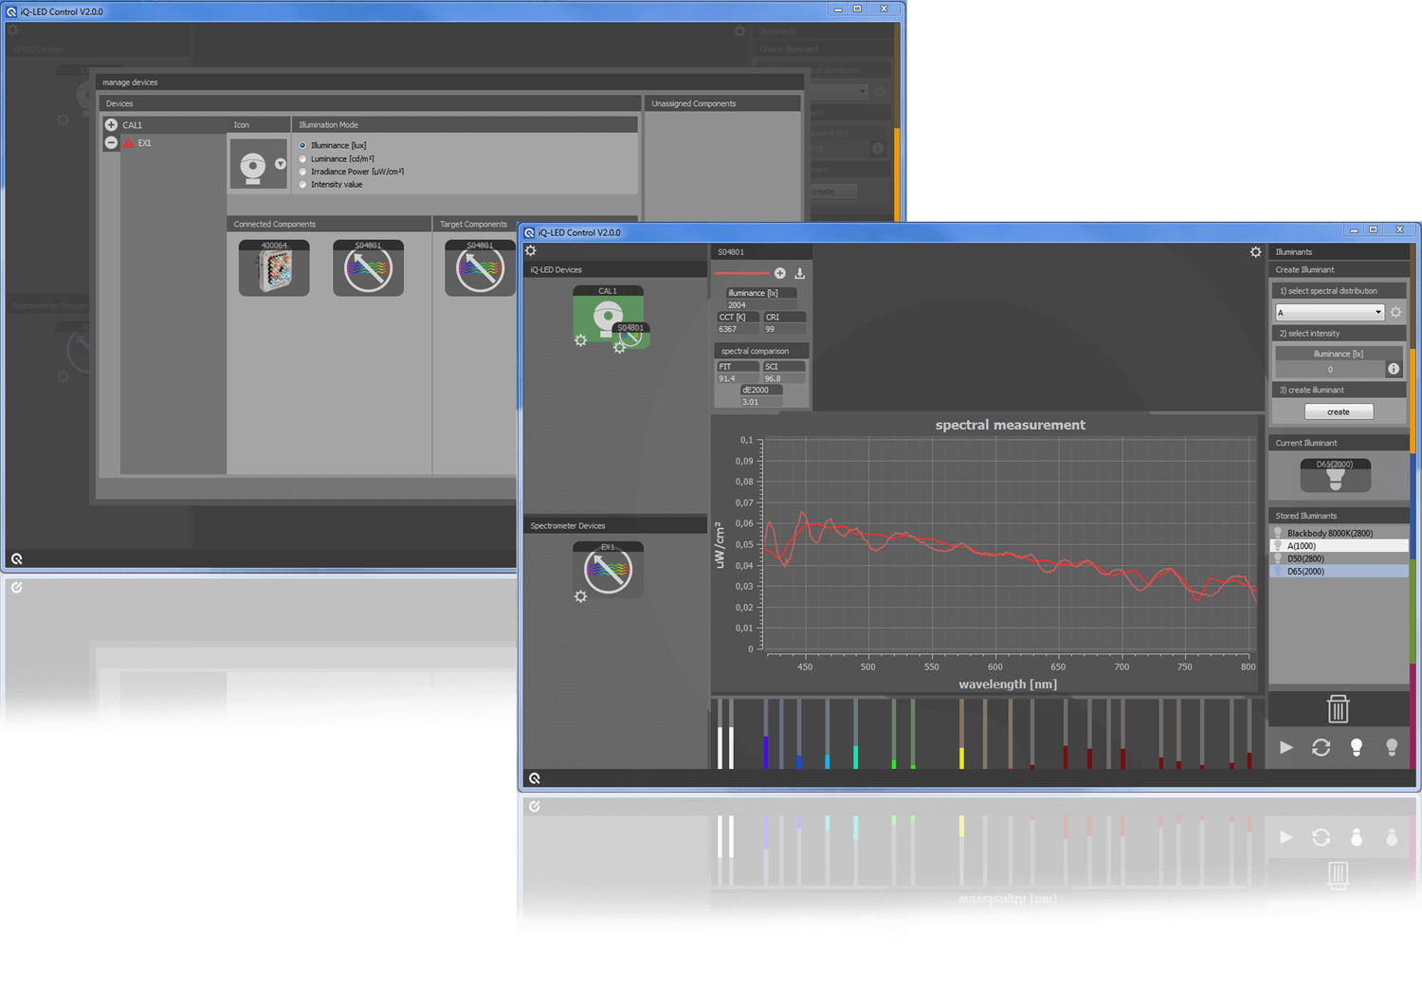This screenshot has height=986, width=1422.
Task: Select EX1 in the Devices tree
Action: [144, 143]
